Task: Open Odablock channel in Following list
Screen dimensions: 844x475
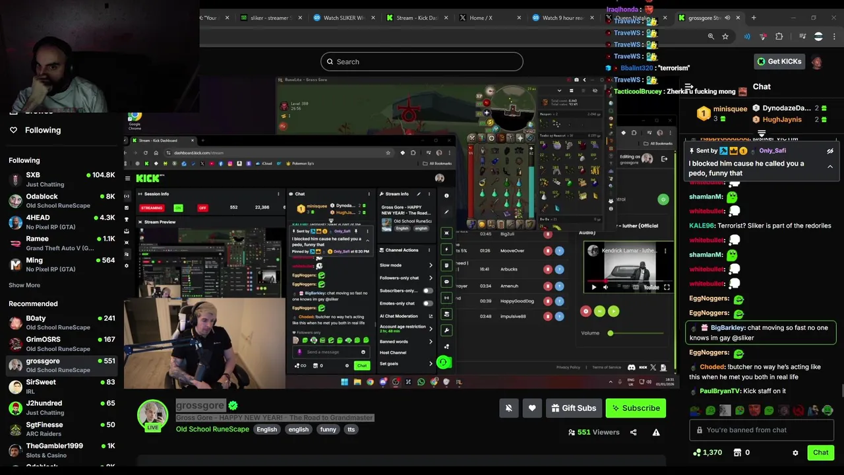Action: point(62,201)
